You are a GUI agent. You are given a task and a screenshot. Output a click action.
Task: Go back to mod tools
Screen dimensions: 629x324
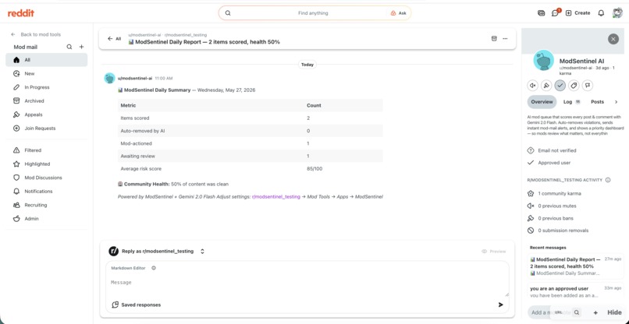tap(36, 34)
